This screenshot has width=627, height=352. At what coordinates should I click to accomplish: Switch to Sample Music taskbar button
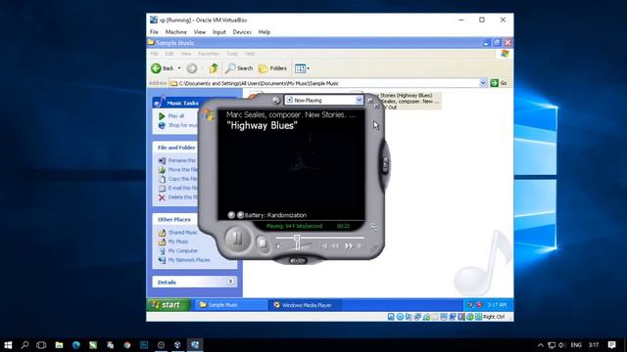coord(230,305)
